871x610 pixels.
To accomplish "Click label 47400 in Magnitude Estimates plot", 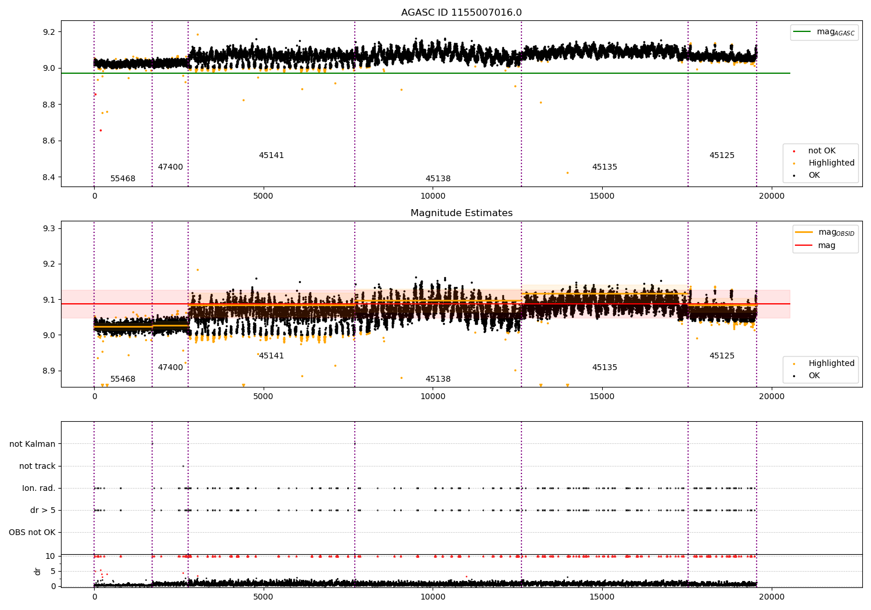I will coord(170,368).
